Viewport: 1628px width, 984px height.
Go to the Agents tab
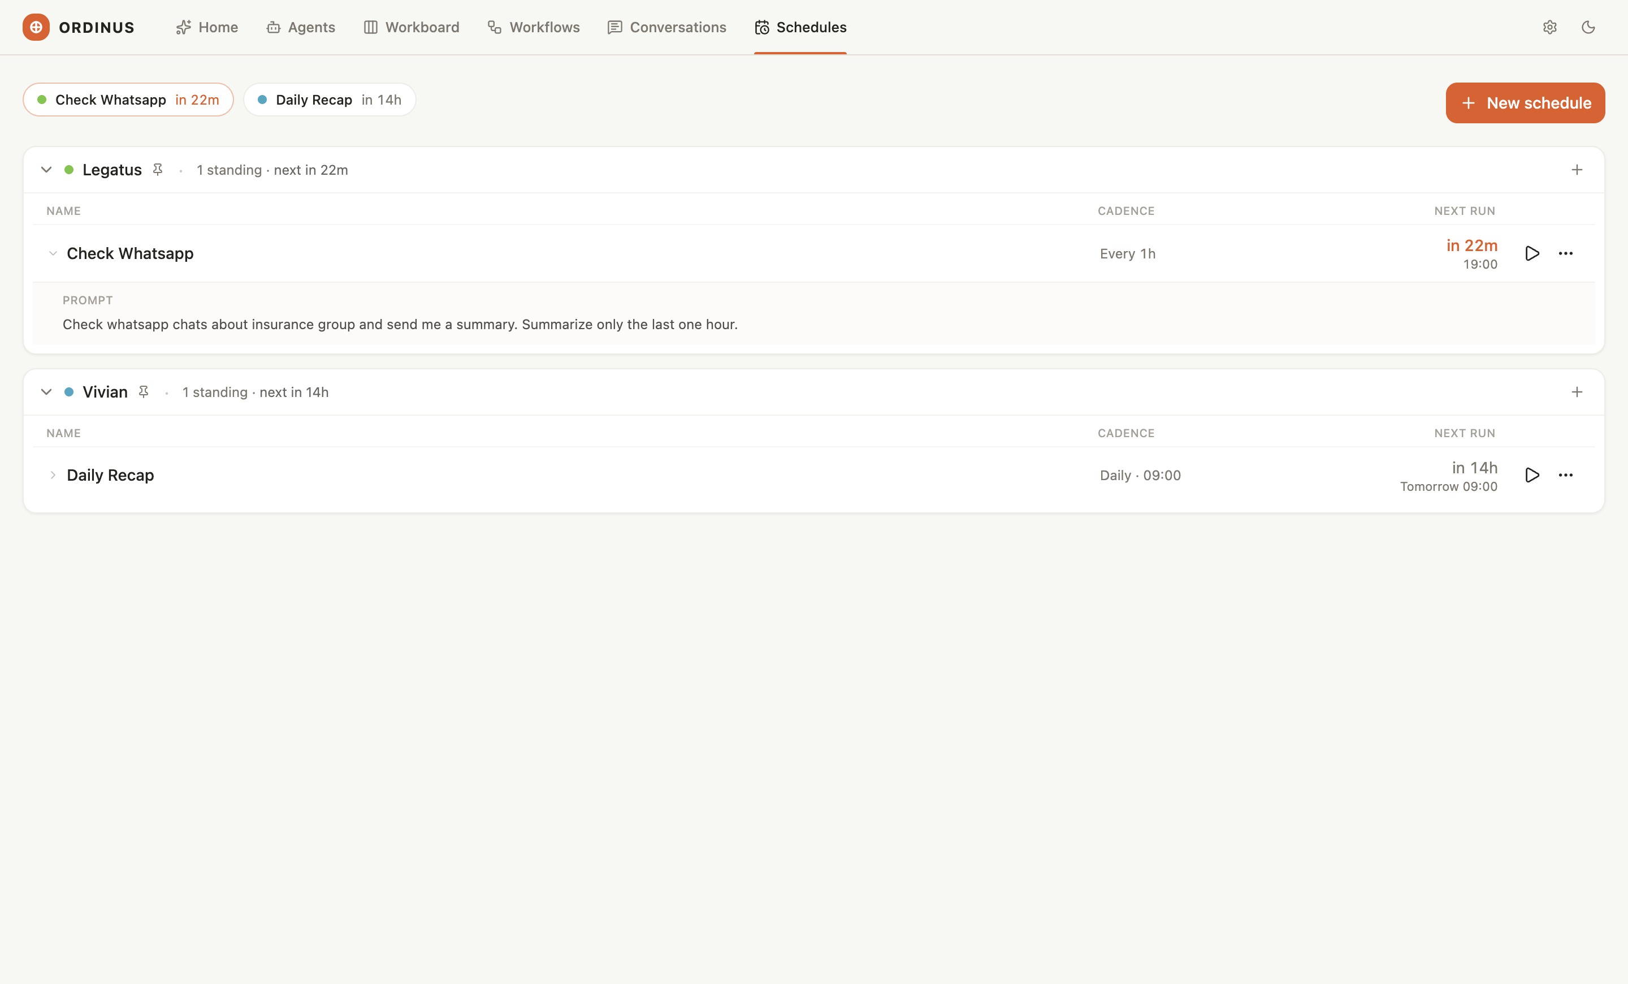tap(301, 27)
